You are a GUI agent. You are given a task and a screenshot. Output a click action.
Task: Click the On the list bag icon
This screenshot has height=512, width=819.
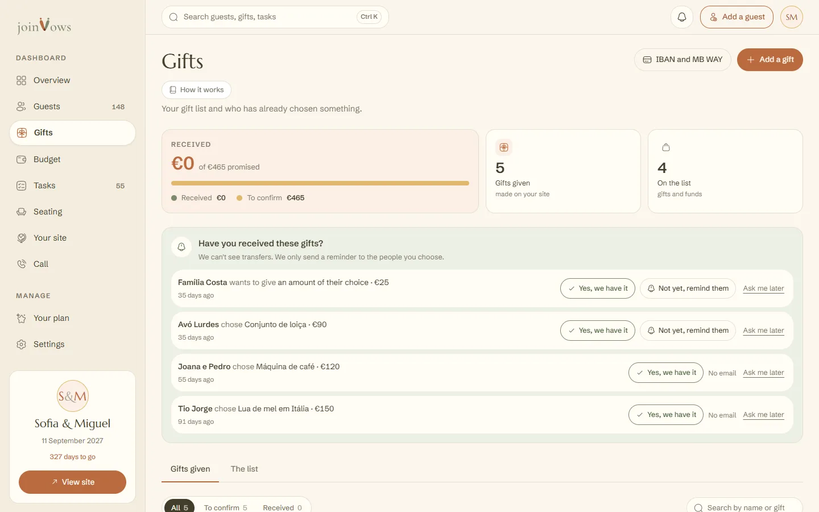click(666, 147)
